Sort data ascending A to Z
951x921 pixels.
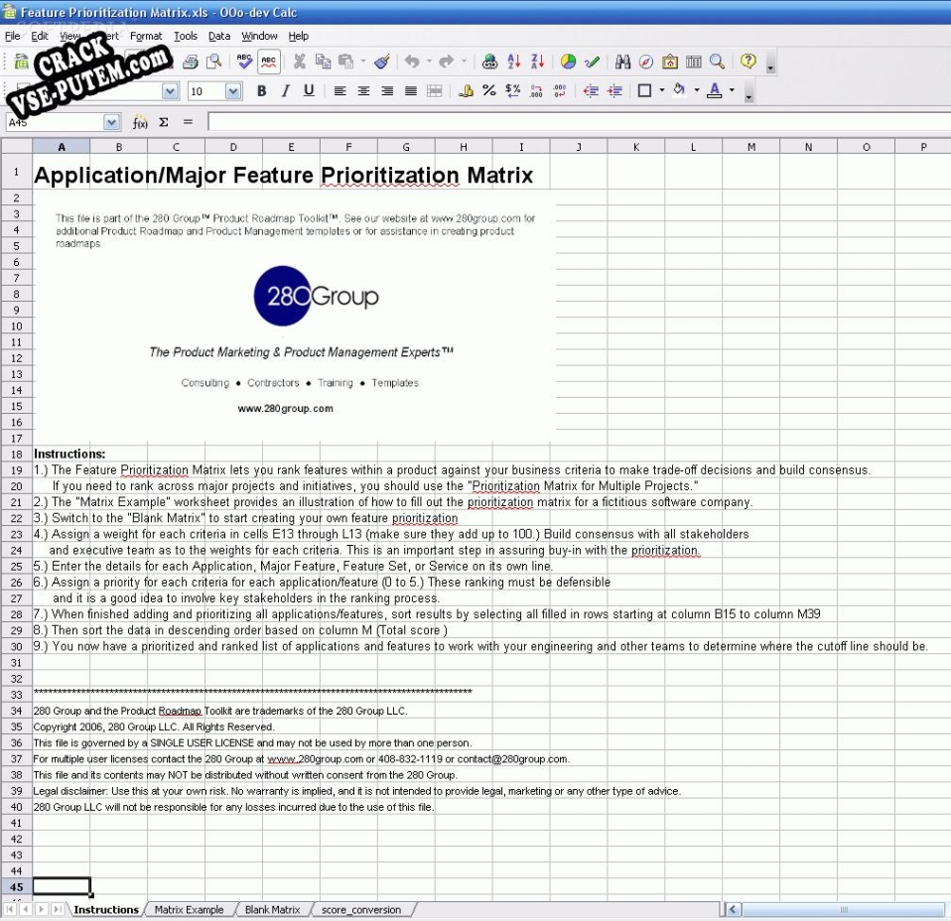click(x=513, y=62)
